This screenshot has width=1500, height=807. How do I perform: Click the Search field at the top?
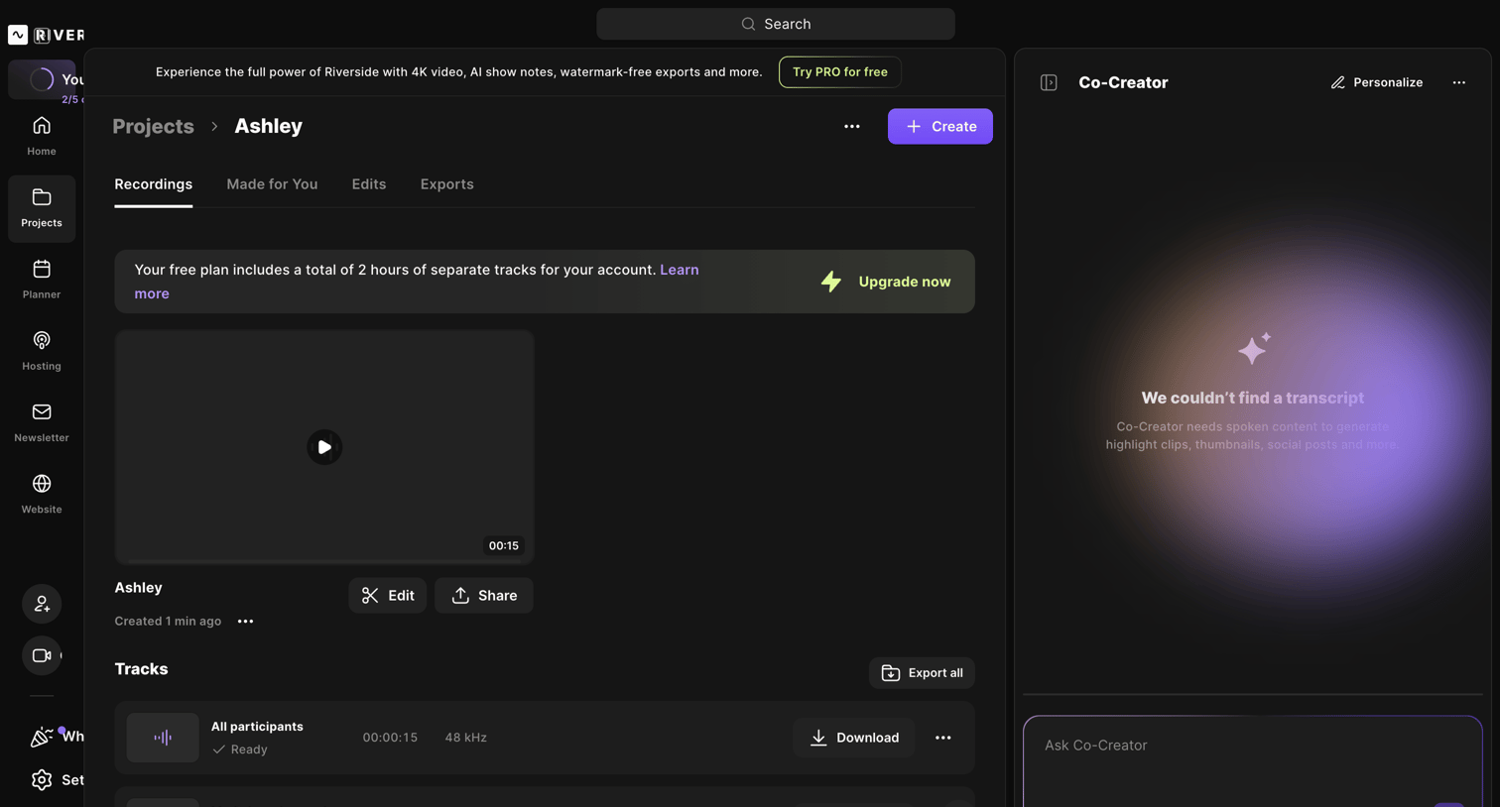776,24
